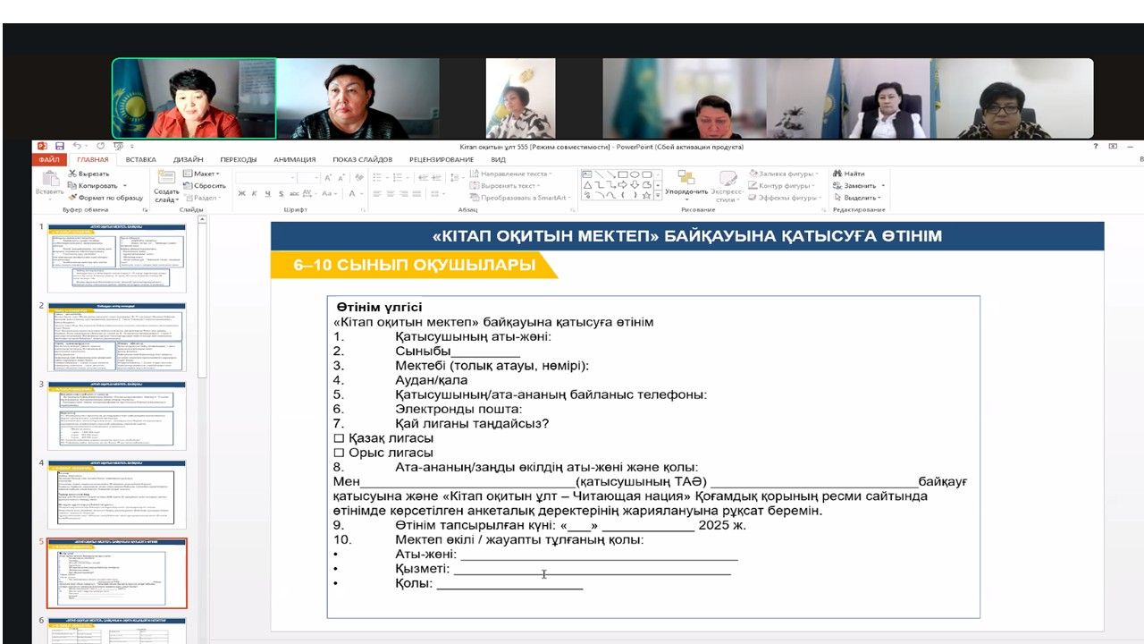Expand the Макет layout dropdown
Image resolution: width=1144 pixels, height=644 pixels.
pyautogui.click(x=203, y=174)
